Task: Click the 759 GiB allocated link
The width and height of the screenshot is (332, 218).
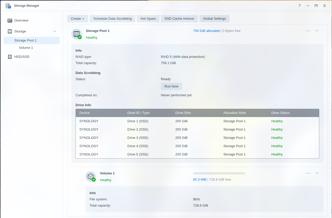Action: tap(206, 31)
